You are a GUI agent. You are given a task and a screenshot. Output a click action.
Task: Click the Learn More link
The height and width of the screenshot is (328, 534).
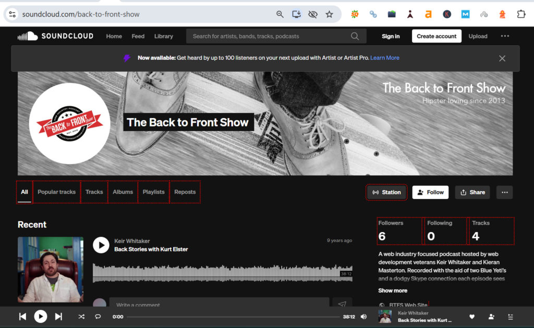385,58
